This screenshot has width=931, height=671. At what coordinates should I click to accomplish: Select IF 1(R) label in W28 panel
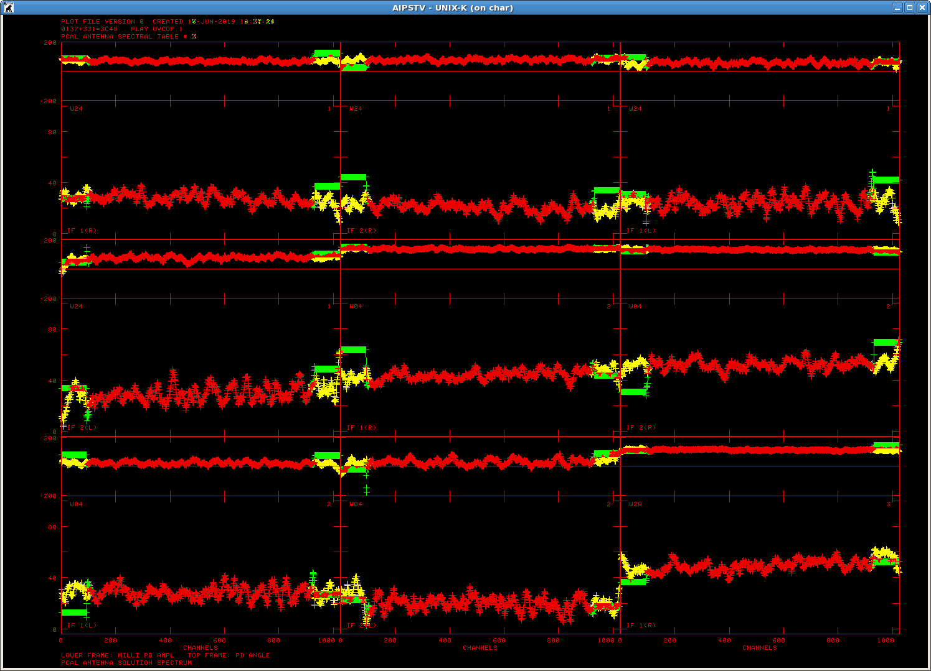641,626
